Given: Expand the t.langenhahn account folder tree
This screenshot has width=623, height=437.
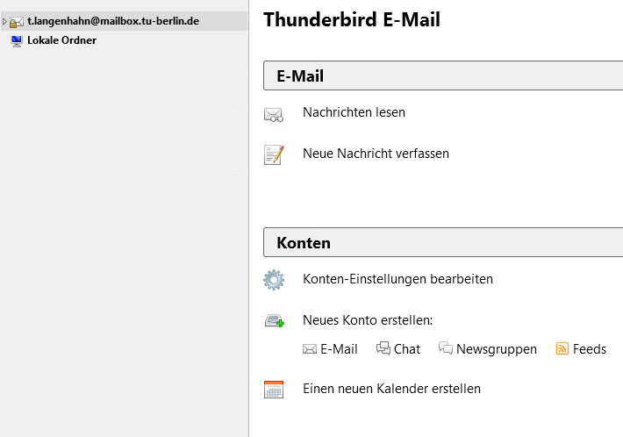Looking at the screenshot, I should (4, 21).
